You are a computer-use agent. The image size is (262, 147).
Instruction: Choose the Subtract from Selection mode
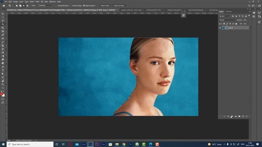pyautogui.click(x=24, y=6)
